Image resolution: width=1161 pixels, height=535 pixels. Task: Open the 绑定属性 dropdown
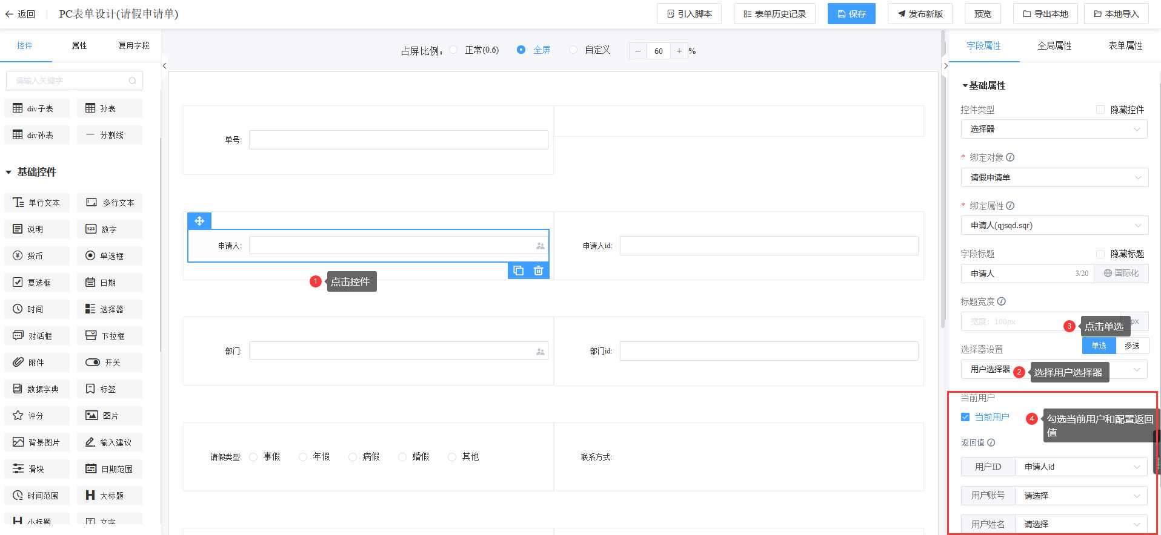click(1054, 225)
